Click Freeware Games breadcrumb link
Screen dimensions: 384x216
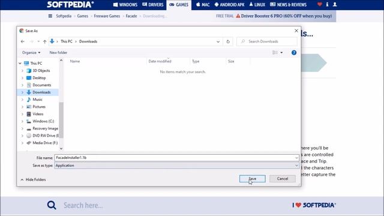point(107,16)
